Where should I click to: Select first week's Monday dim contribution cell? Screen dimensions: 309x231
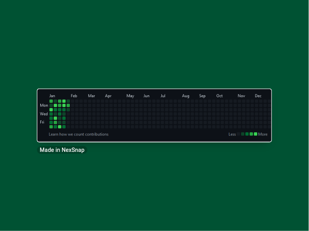[x=51, y=105]
